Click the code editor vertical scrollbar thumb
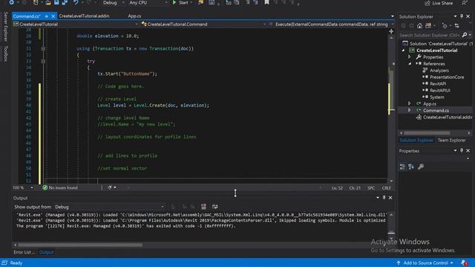This screenshot has width=475, height=267. pyautogui.click(x=391, y=90)
